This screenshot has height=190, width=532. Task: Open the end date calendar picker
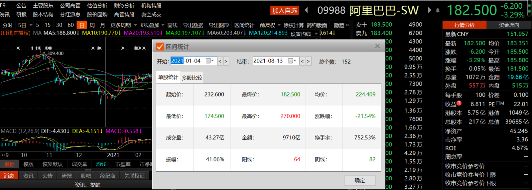[292, 61]
